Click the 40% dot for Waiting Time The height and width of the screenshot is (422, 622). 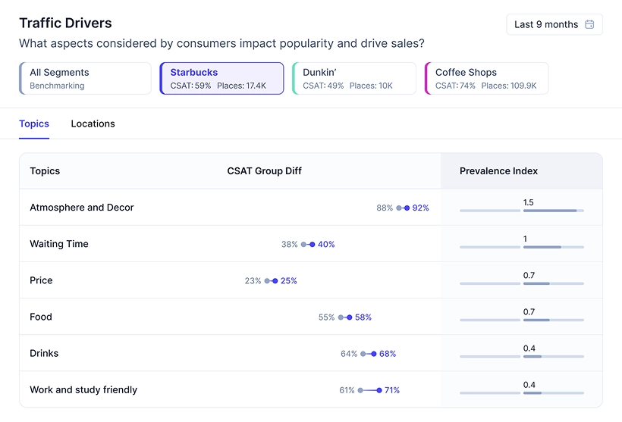coord(312,245)
